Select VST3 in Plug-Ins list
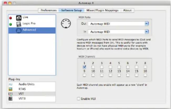The height and width of the screenshot is (109, 171). tap(32, 99)
